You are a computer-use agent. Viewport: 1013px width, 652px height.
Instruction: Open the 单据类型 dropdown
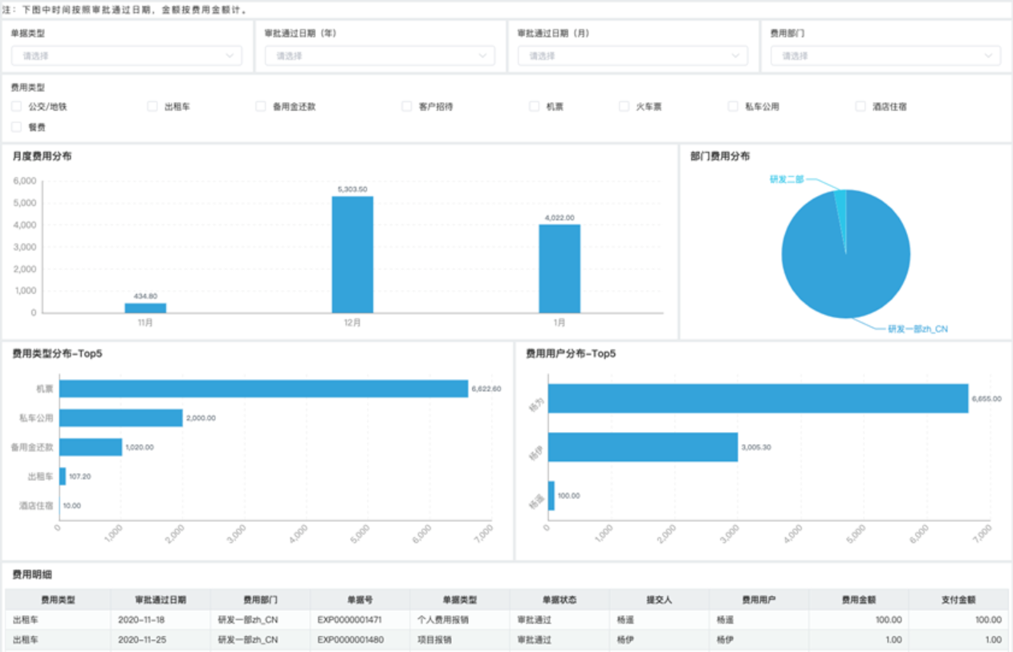pos(127,55)
